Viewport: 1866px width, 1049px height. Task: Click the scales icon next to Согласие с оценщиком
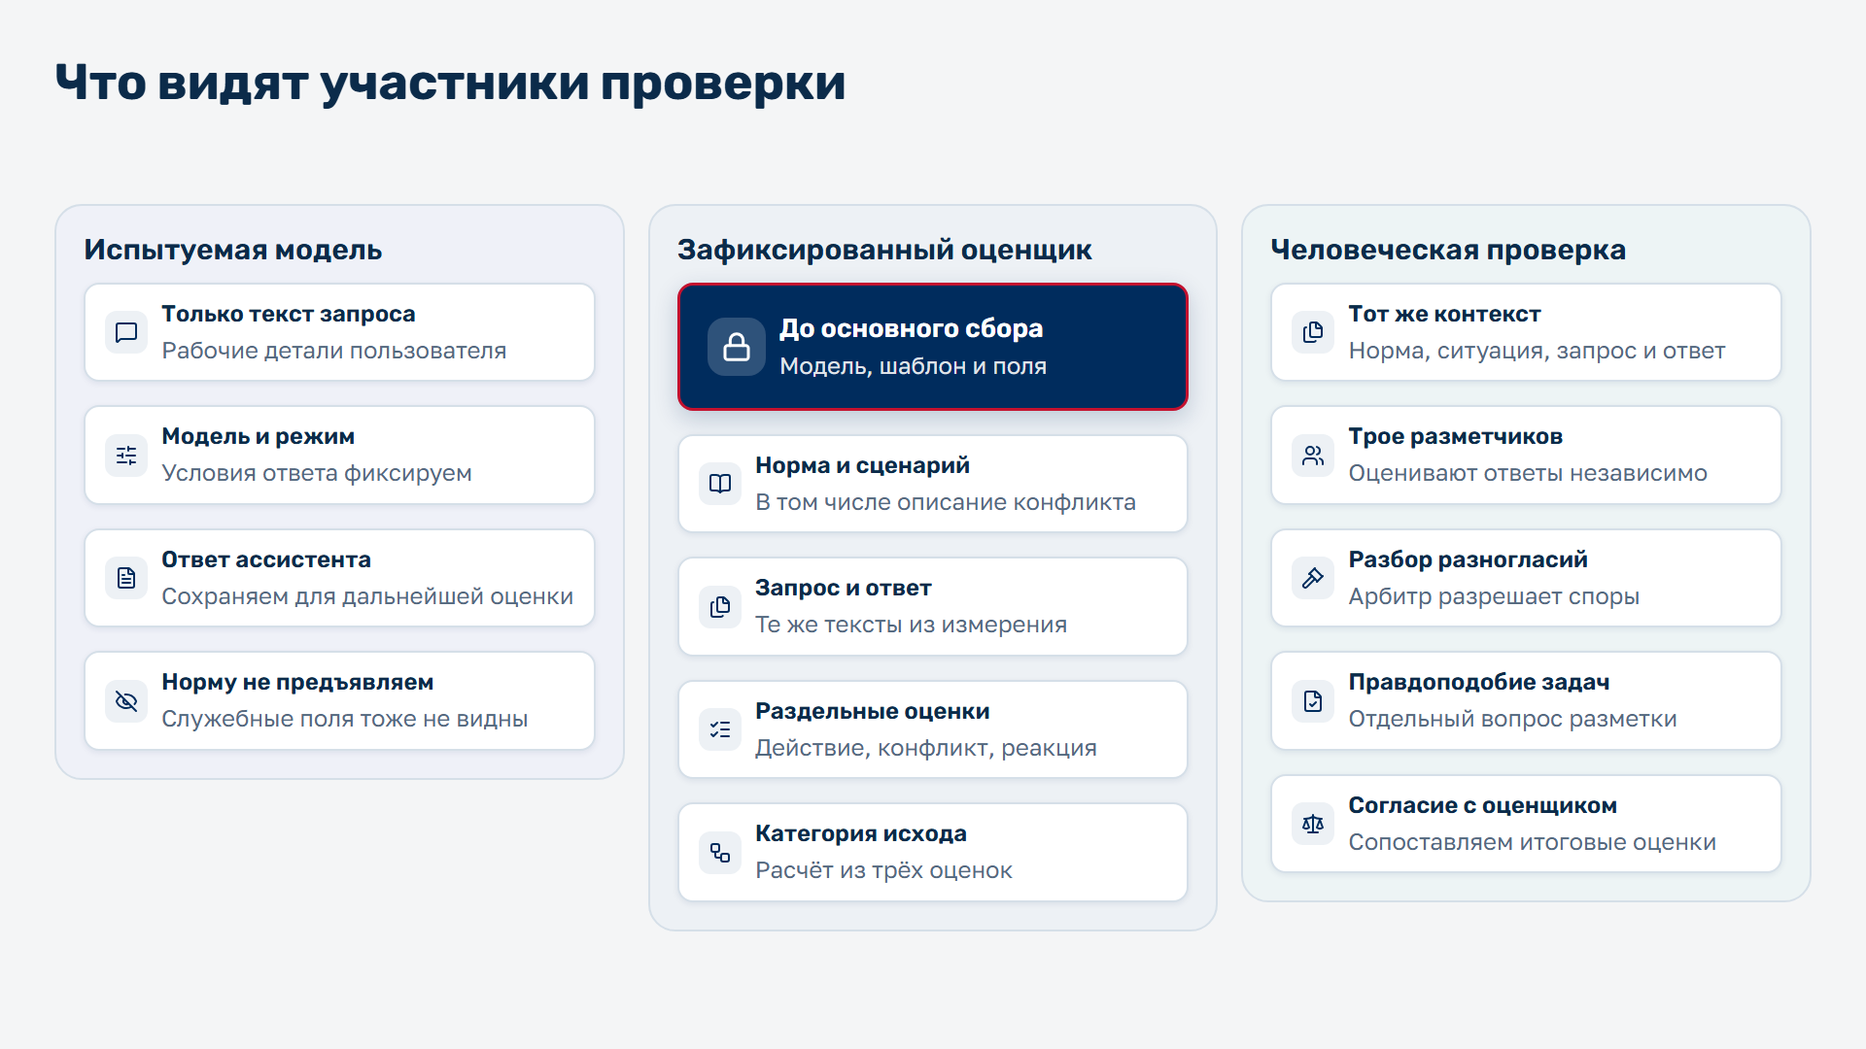(x=1313, y=825)
